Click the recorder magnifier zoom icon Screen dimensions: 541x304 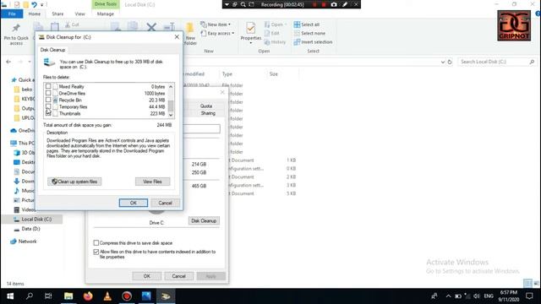tap(243, 4)
